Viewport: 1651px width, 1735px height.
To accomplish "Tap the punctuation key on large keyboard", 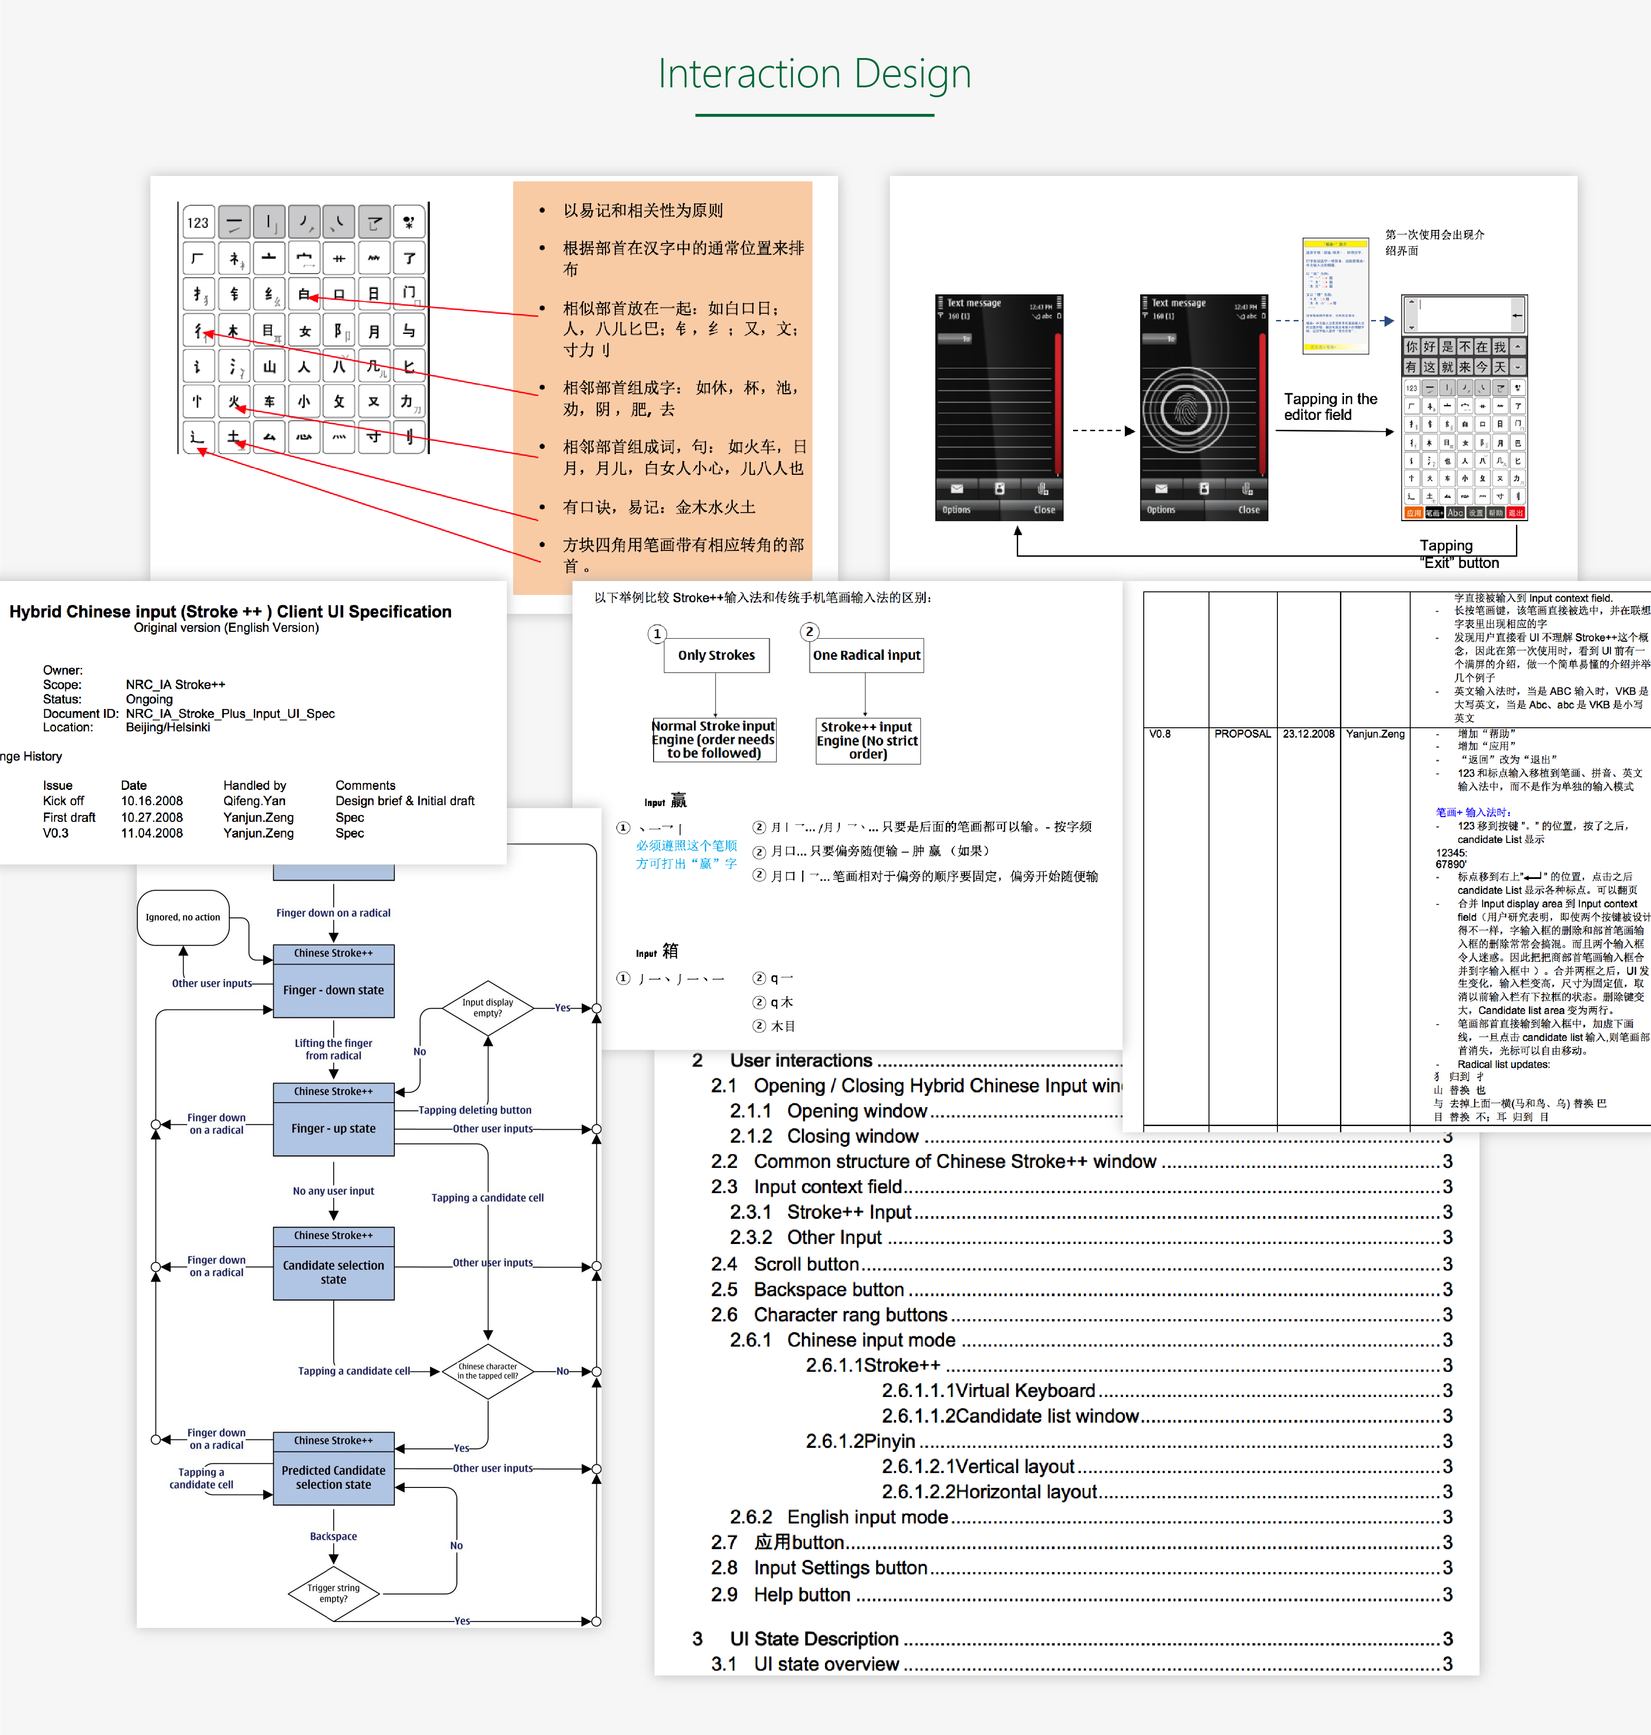I will (x=409, y=223).
